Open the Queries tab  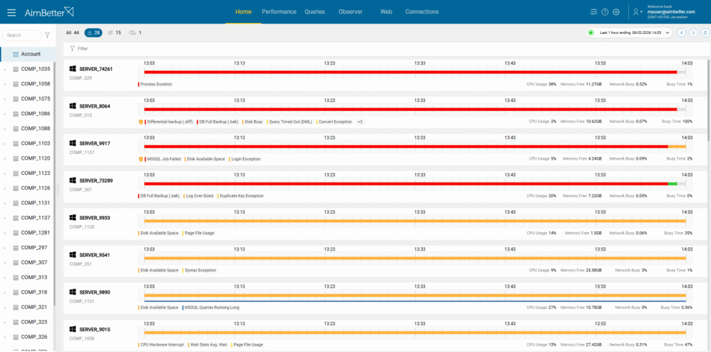pyautogui.click(x=315, y=12)
